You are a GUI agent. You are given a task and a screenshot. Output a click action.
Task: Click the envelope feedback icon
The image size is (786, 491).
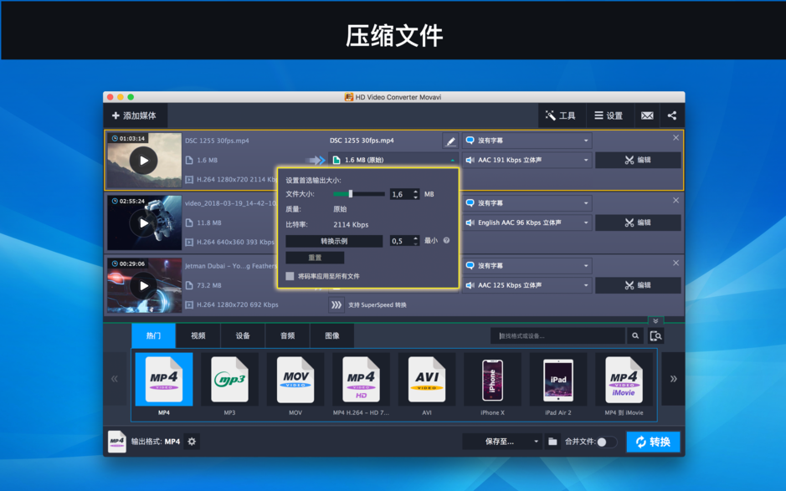point(646,115)
